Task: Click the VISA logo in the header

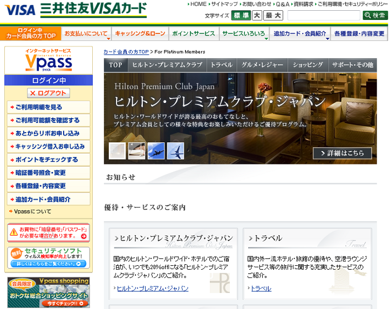Action: (x=20, y=10)
